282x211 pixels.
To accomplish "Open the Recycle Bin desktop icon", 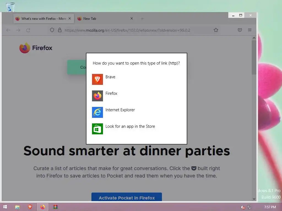I will point(10,7).
